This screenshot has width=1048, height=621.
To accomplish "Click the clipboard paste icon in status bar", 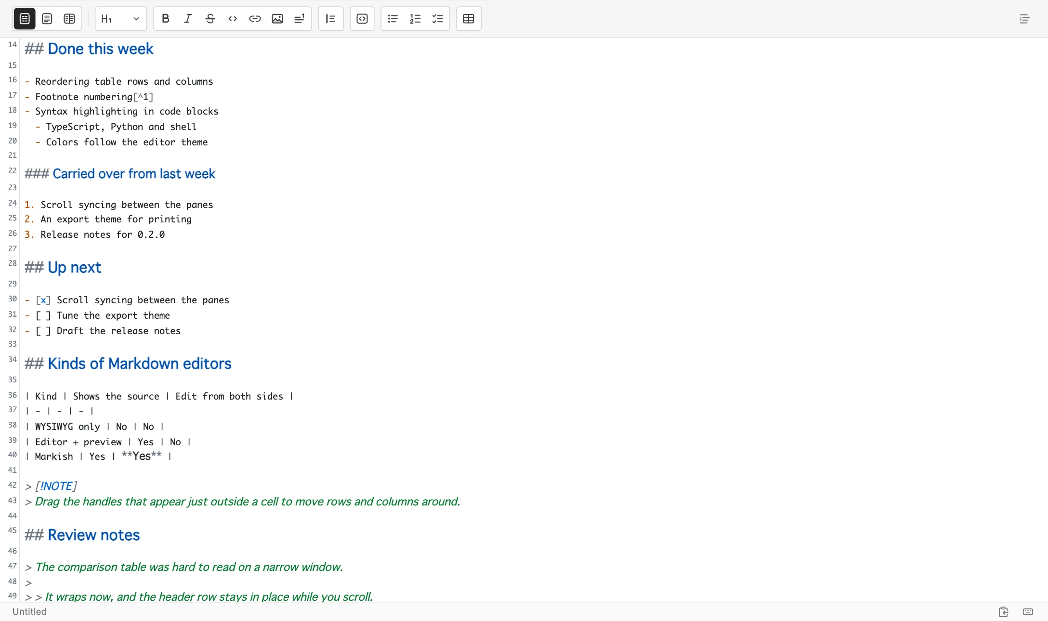I will click(1003, 612).
